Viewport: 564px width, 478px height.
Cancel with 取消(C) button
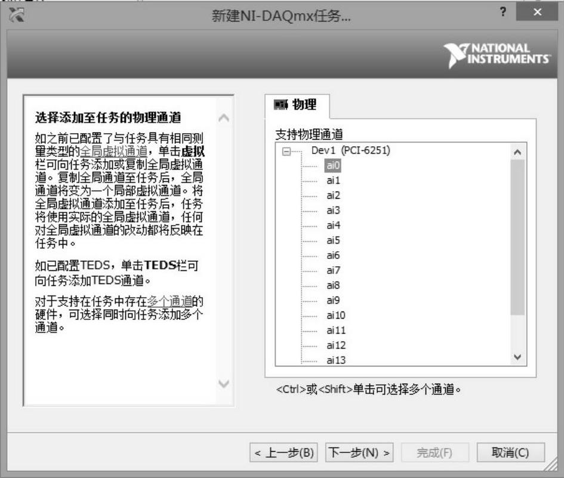pos(510,452)
